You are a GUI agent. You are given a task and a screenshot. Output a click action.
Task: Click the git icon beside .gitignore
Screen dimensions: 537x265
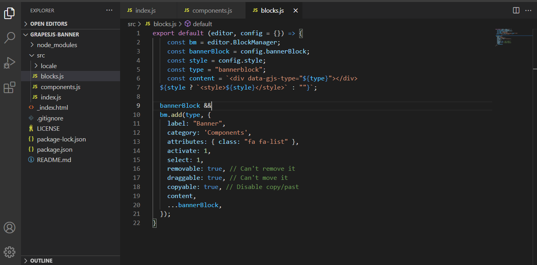click(x=31, y=118)
